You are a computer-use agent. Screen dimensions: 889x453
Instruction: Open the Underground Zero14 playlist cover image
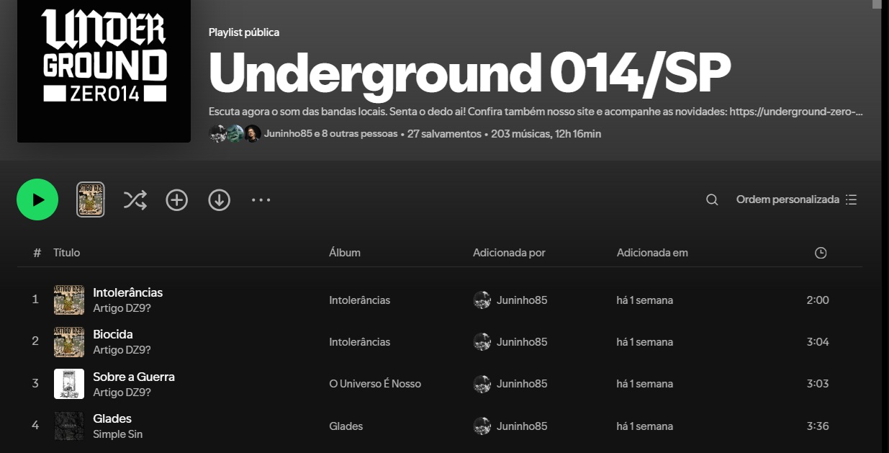(104, 71)
